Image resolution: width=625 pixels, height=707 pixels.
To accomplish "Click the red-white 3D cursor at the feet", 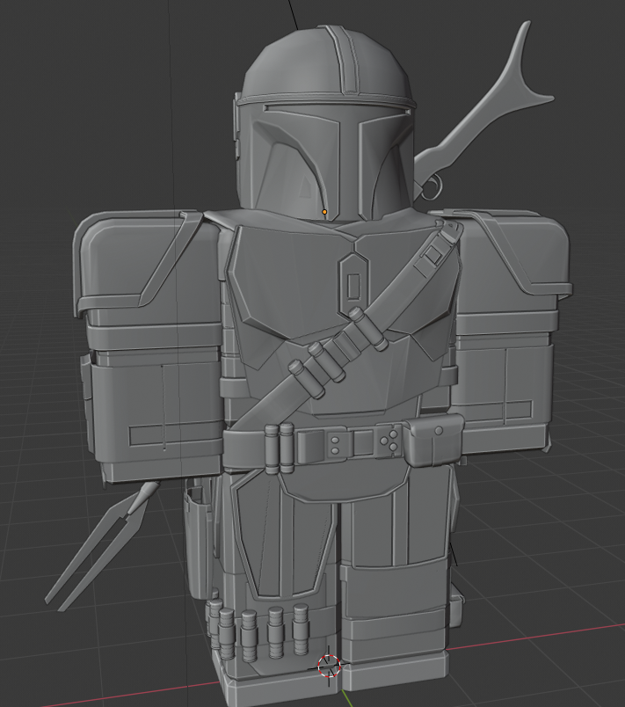I will coord(329,667).
